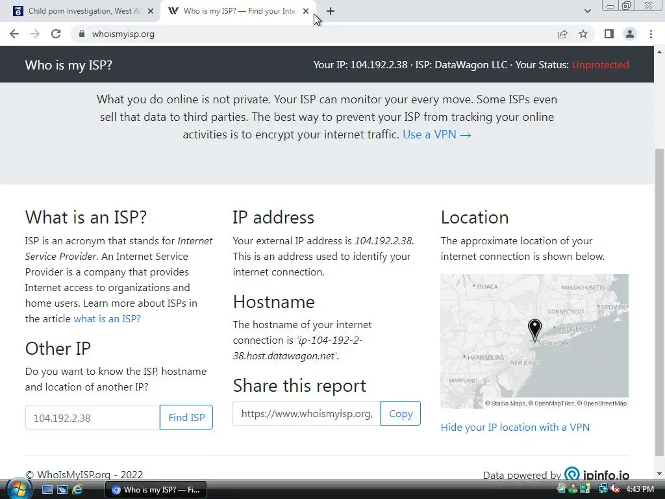Image resolution: width=665 pixels, height=499 pixels.
Task: Open Chrome's three-dot menu
Action: pos(651,34)
